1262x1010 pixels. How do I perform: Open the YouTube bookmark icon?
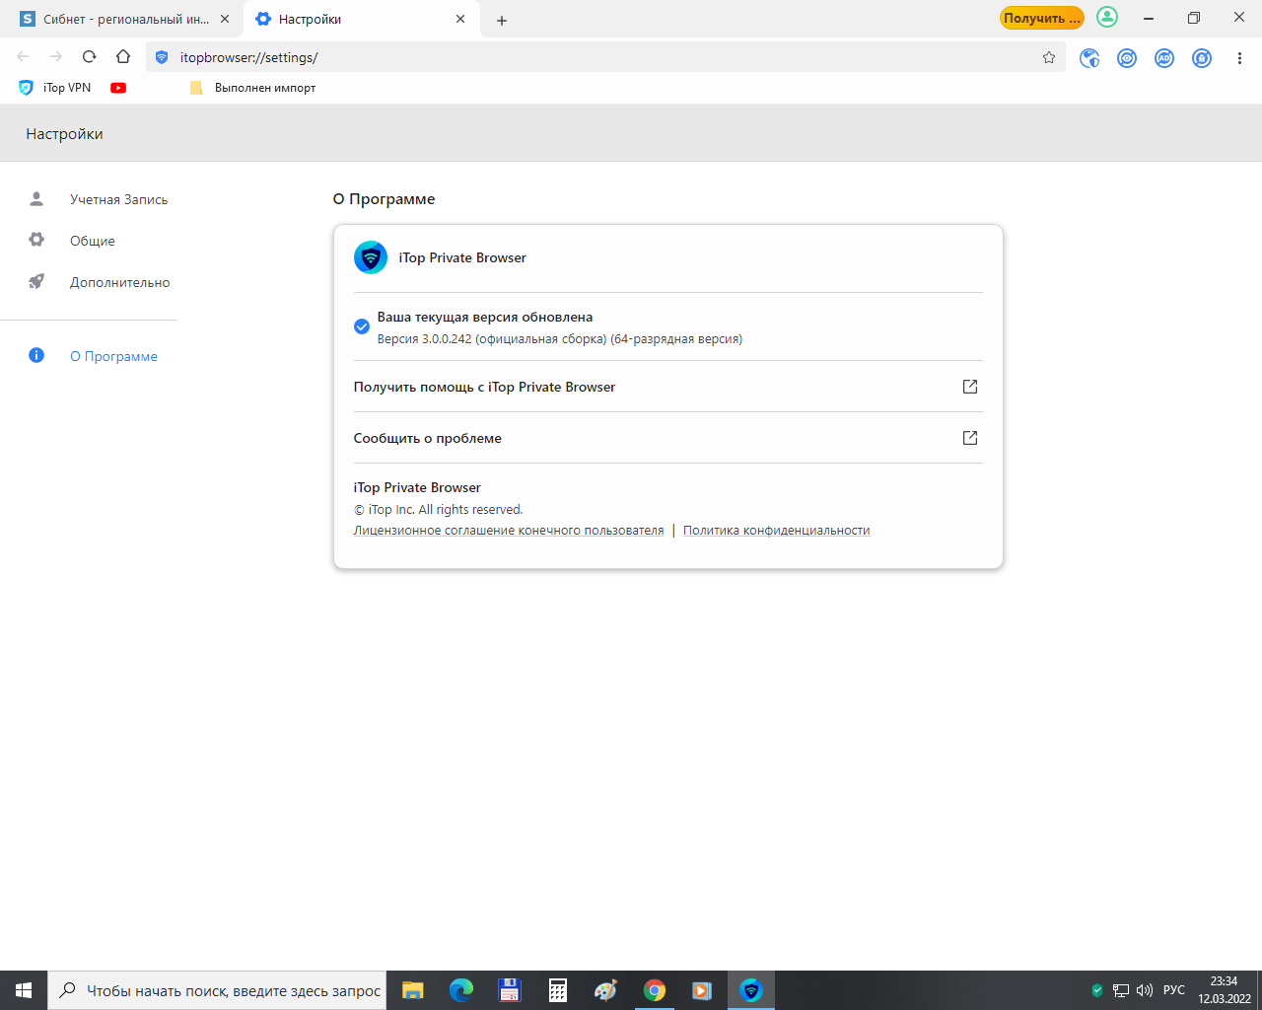pyautogui.click(x=118, y=88)
